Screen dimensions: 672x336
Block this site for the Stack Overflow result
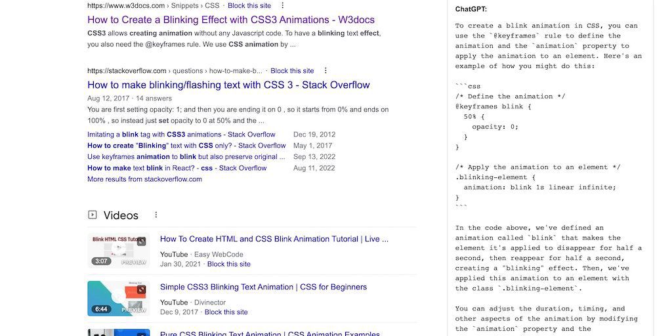pyautogui.click(x=292, y=71)
